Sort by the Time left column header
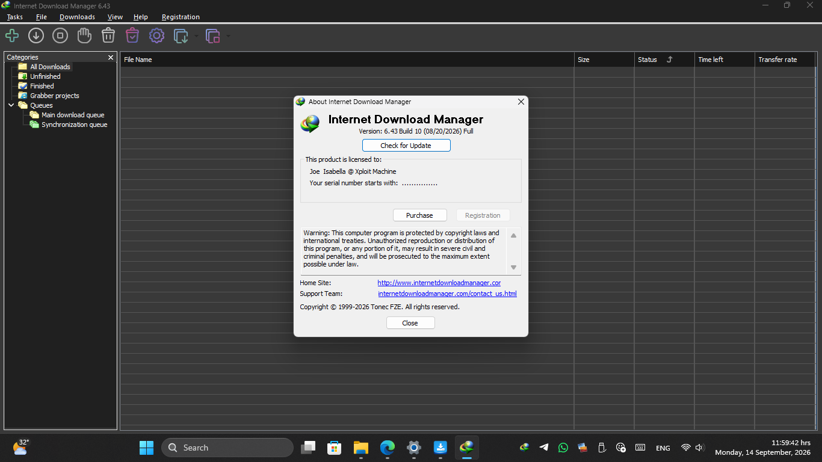Screen dimensions: 822x462 coord(725,60)
